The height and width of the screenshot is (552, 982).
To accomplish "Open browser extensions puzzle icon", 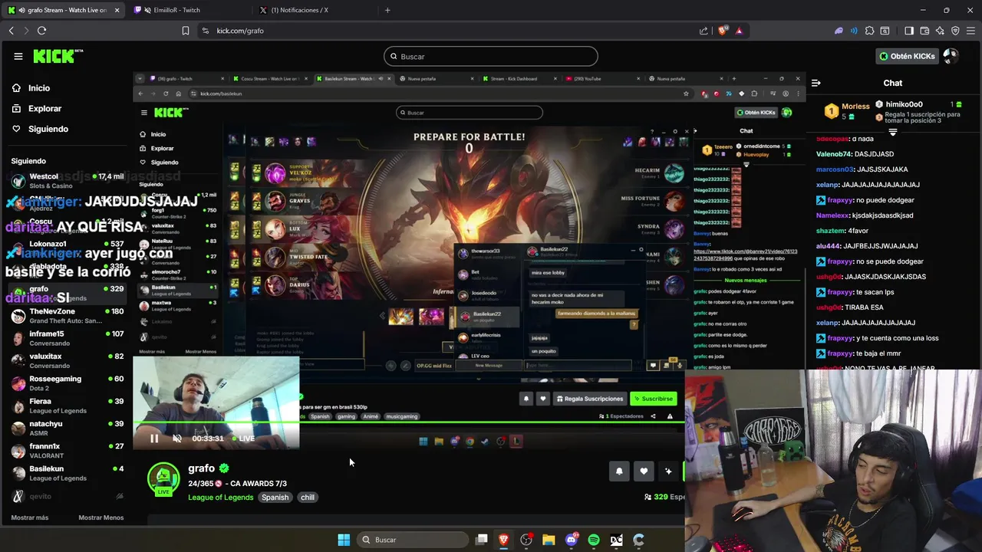I will coord(869,31).
